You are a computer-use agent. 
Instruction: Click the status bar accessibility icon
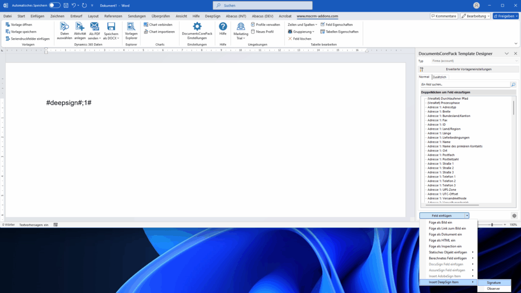coord(55,225)
